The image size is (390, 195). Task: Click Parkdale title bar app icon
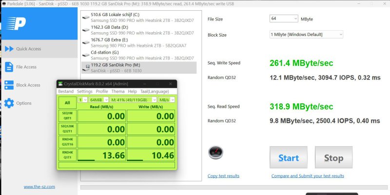(x=4, y=4)
